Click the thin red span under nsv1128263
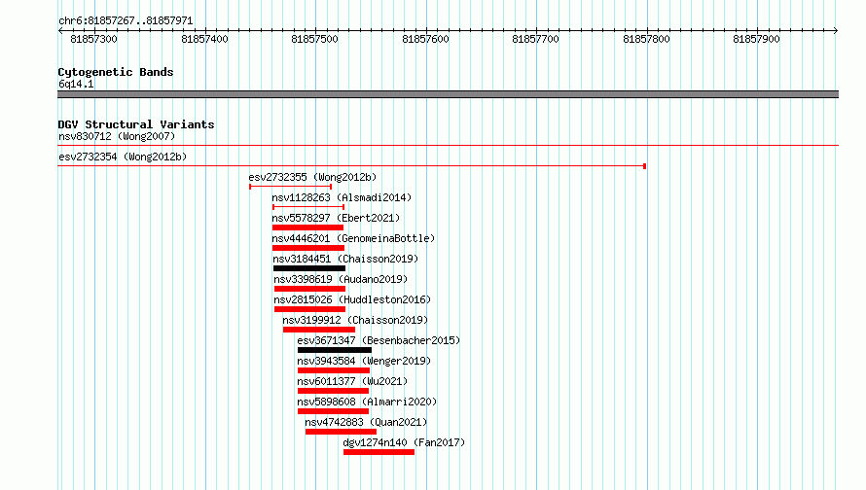 pos(308,207)
